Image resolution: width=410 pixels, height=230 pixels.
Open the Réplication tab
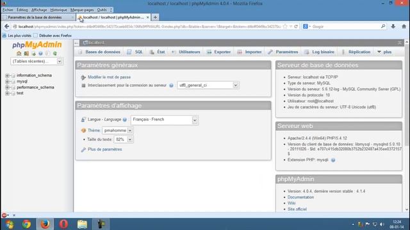click(x=356, y=52)
